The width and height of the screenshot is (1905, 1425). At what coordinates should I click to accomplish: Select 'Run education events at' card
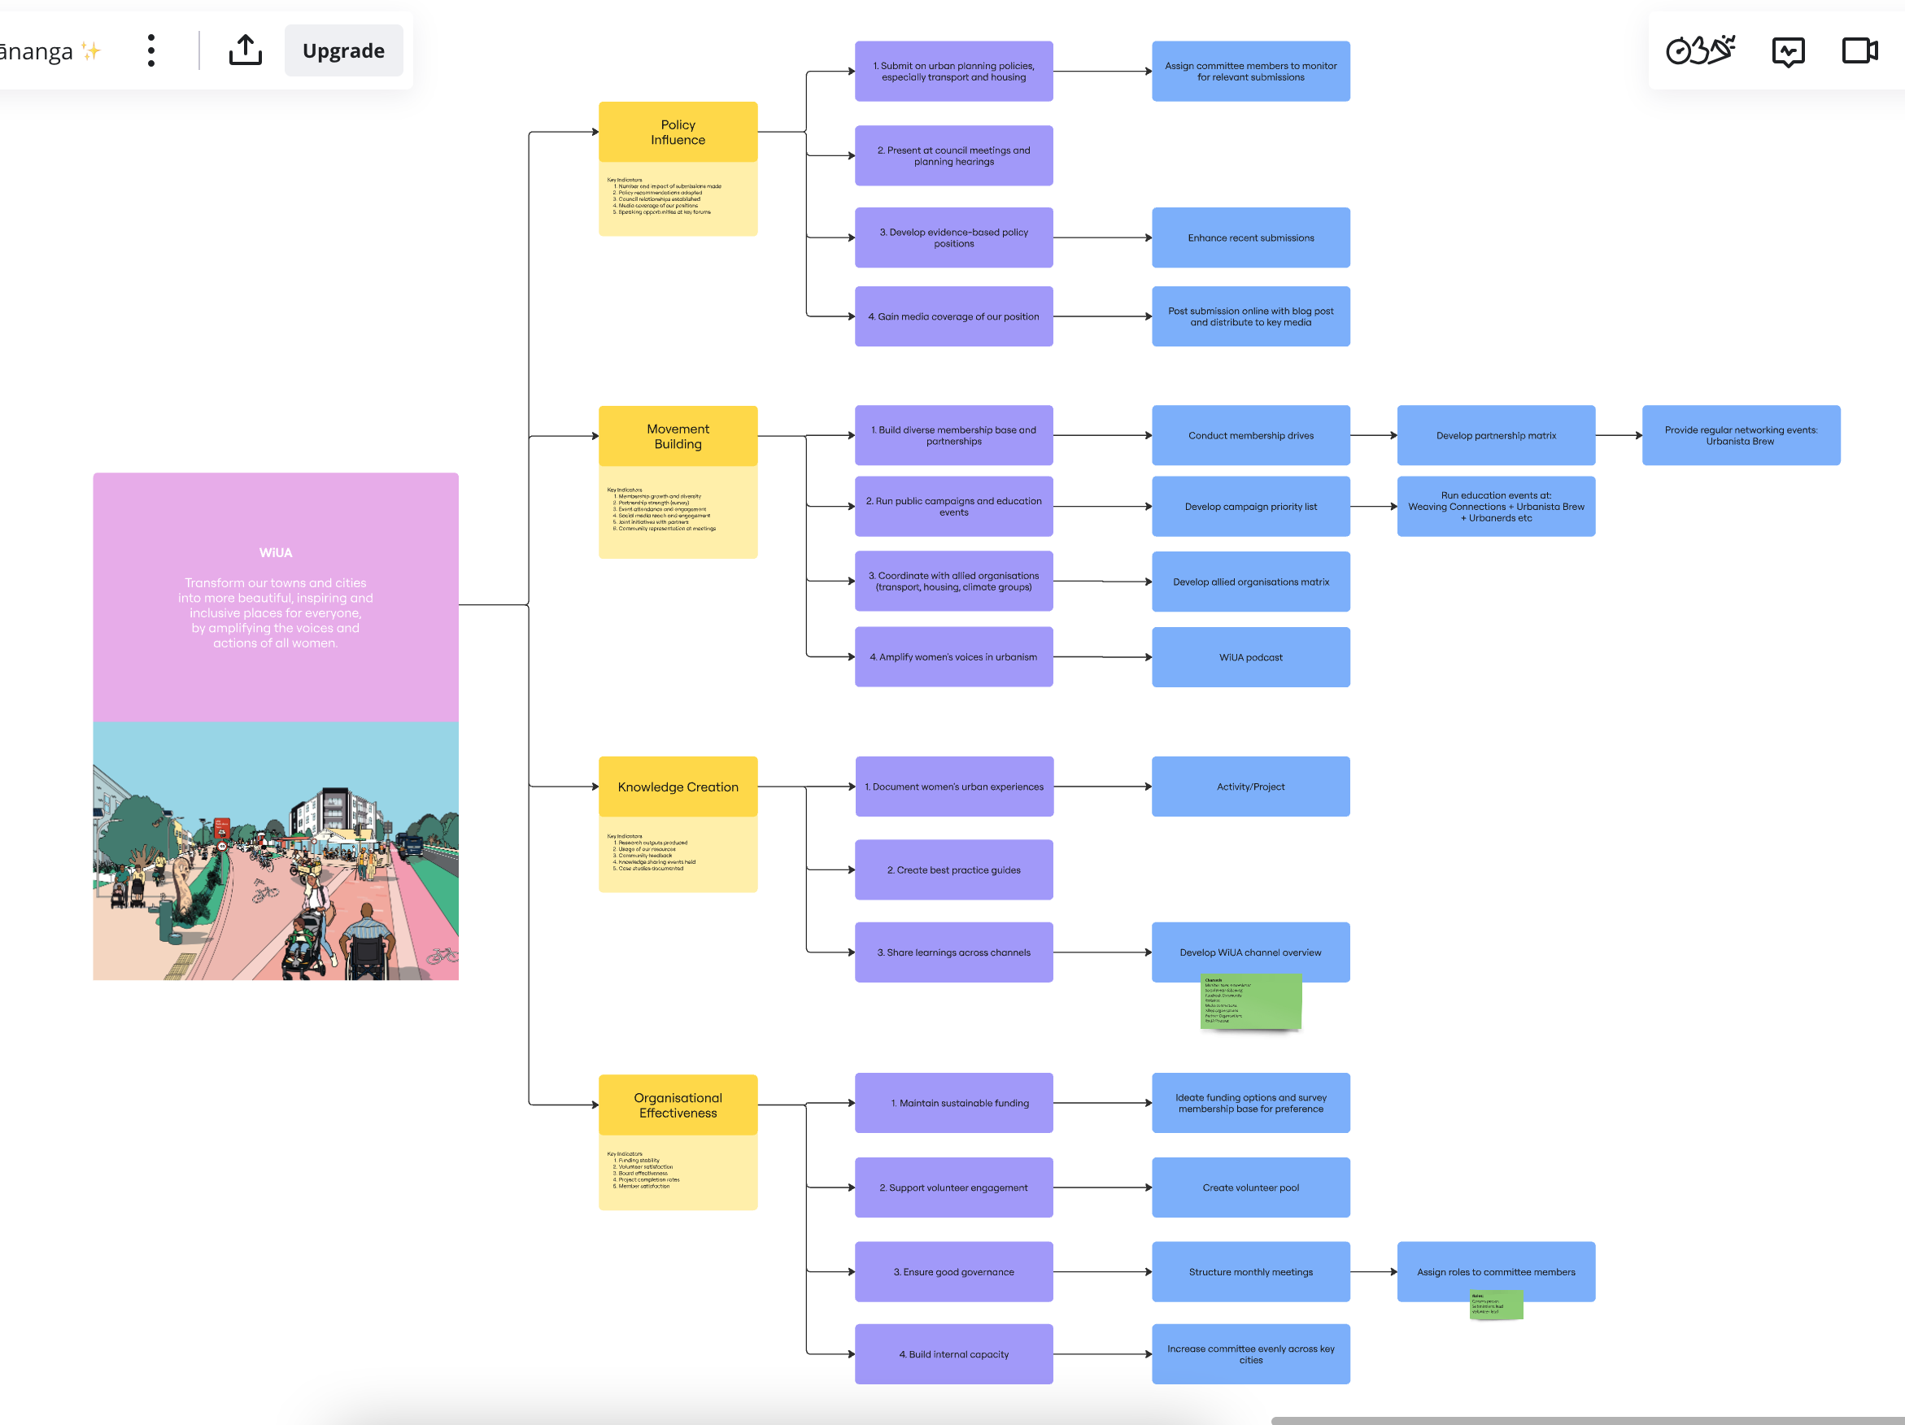(x=1496, y=506)
